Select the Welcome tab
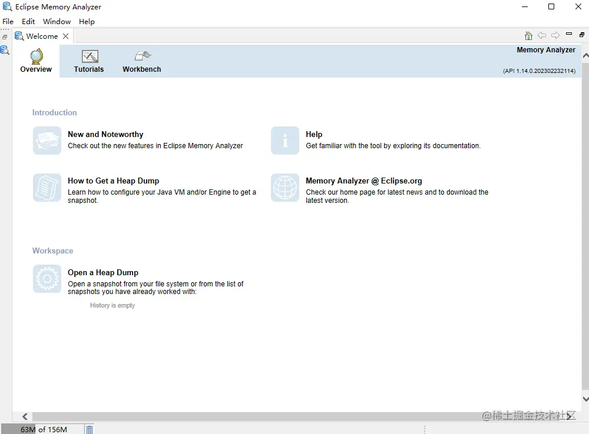The width and height of the screenshot is (589, 434). 42,36
